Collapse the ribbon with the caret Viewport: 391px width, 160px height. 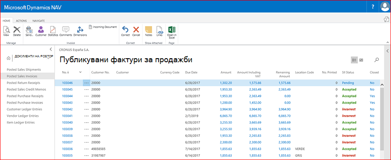[x=387, y=42]
